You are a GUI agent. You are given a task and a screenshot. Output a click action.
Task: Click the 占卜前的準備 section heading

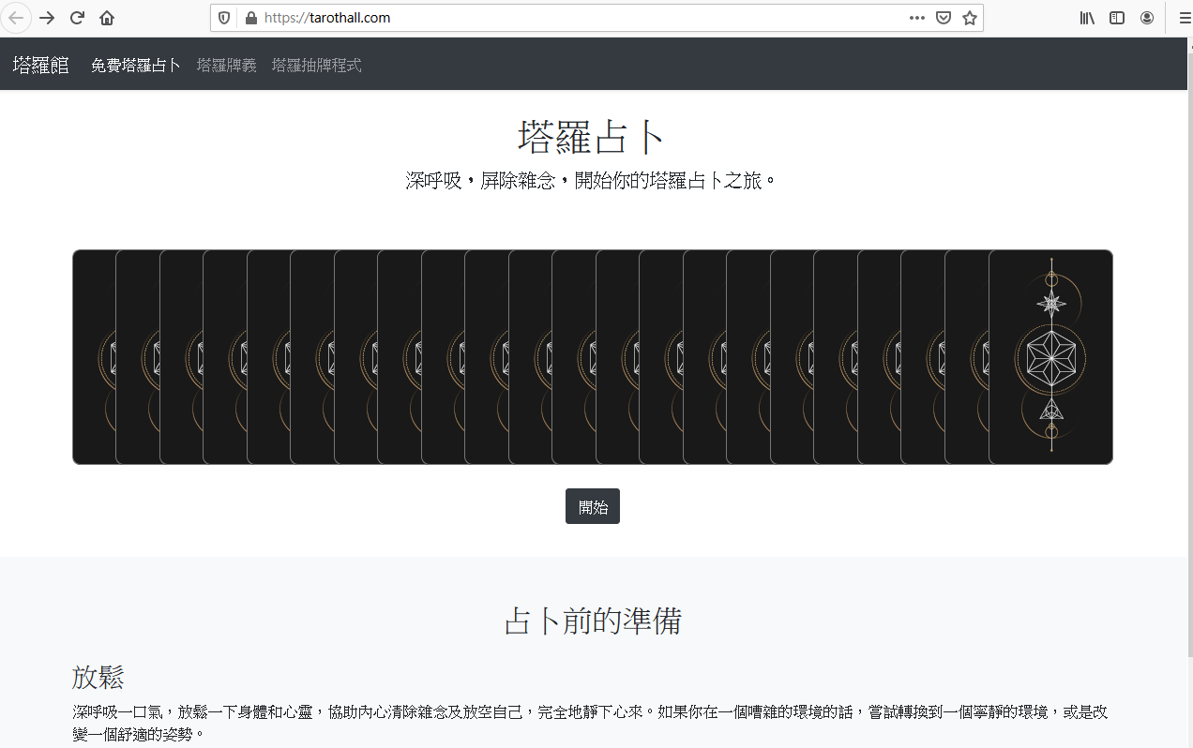pos(593,621)
